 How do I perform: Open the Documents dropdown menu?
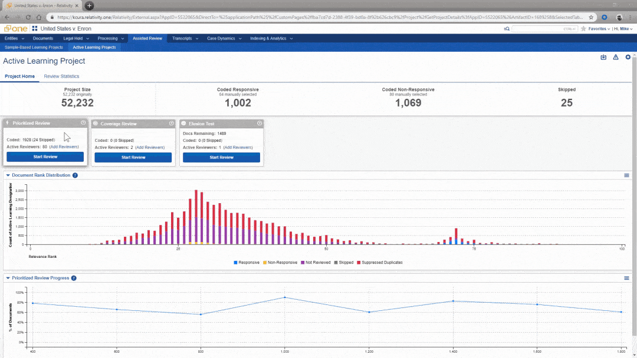tap(44, 38)
